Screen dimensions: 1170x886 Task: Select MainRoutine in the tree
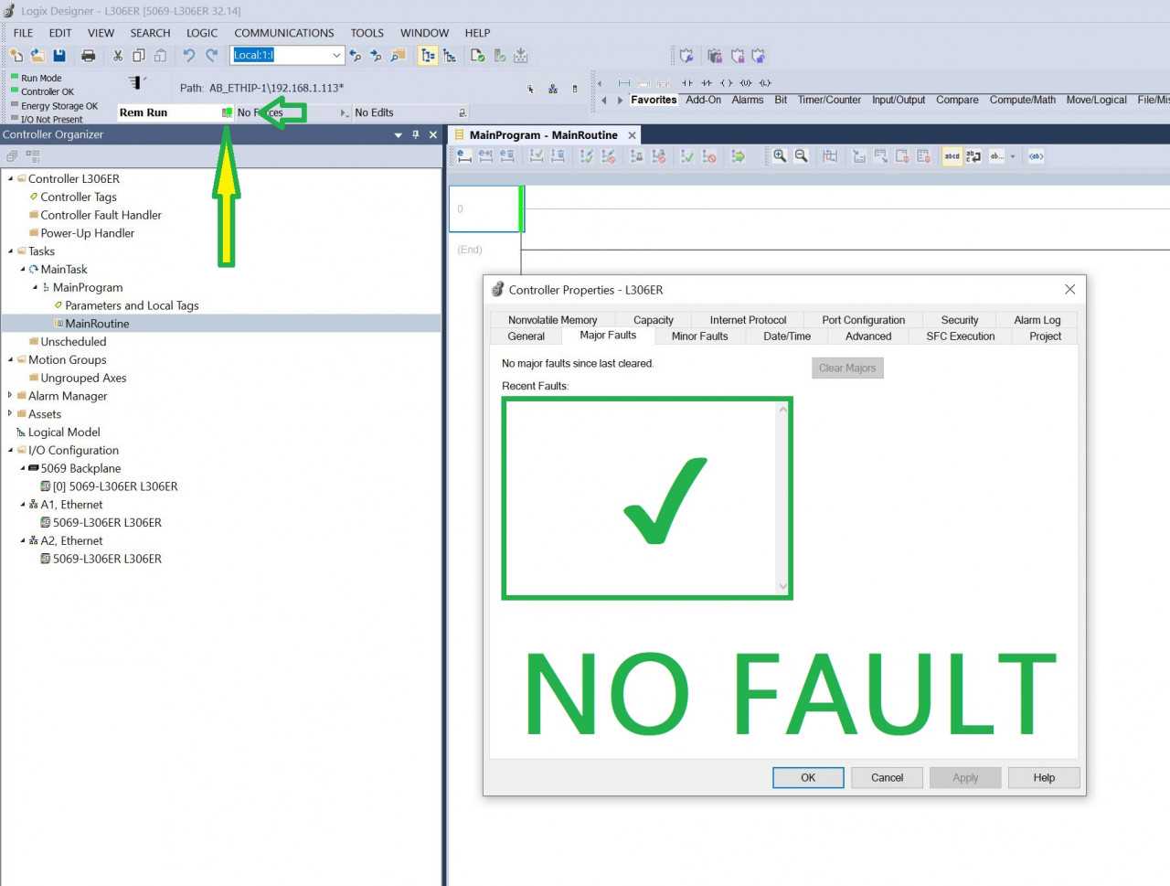(x=97, y=324)
